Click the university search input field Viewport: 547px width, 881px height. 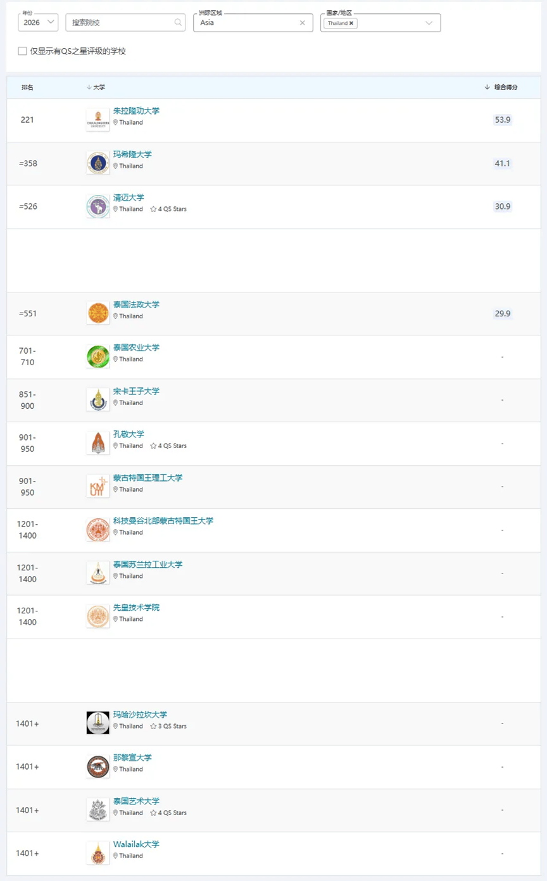(x=125, y=23)
